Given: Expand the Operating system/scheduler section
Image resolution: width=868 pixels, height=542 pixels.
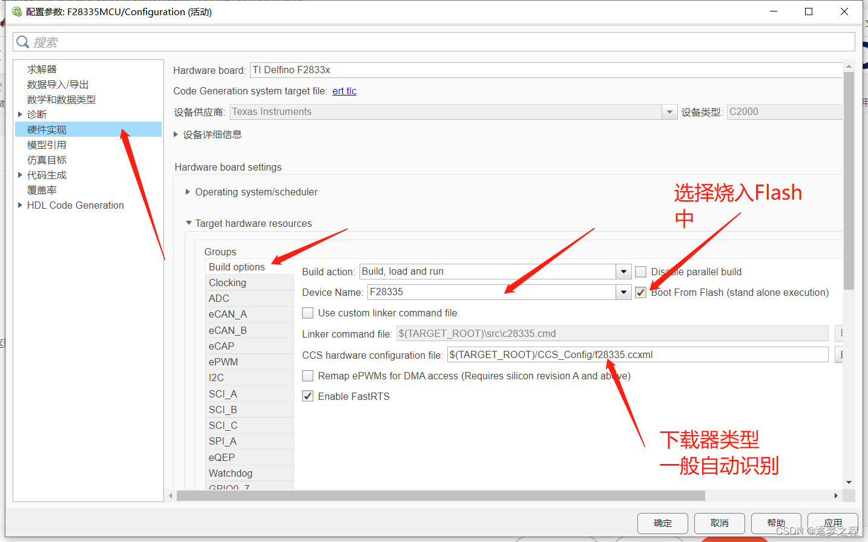Looking at the screenshot, I should click(x=188, y=192).
